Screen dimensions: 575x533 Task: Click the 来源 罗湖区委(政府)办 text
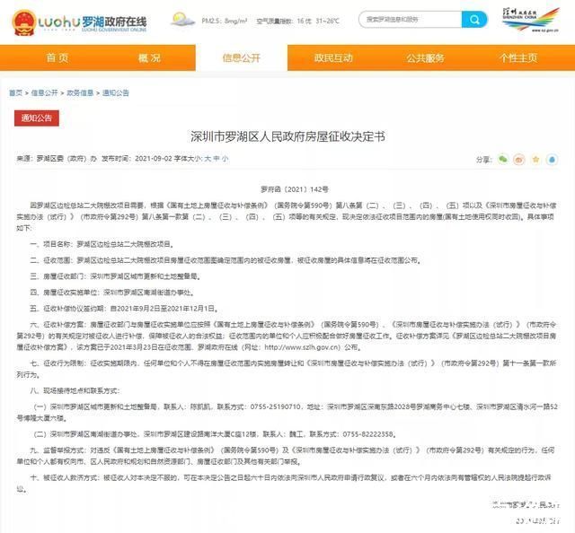point(57,159)
